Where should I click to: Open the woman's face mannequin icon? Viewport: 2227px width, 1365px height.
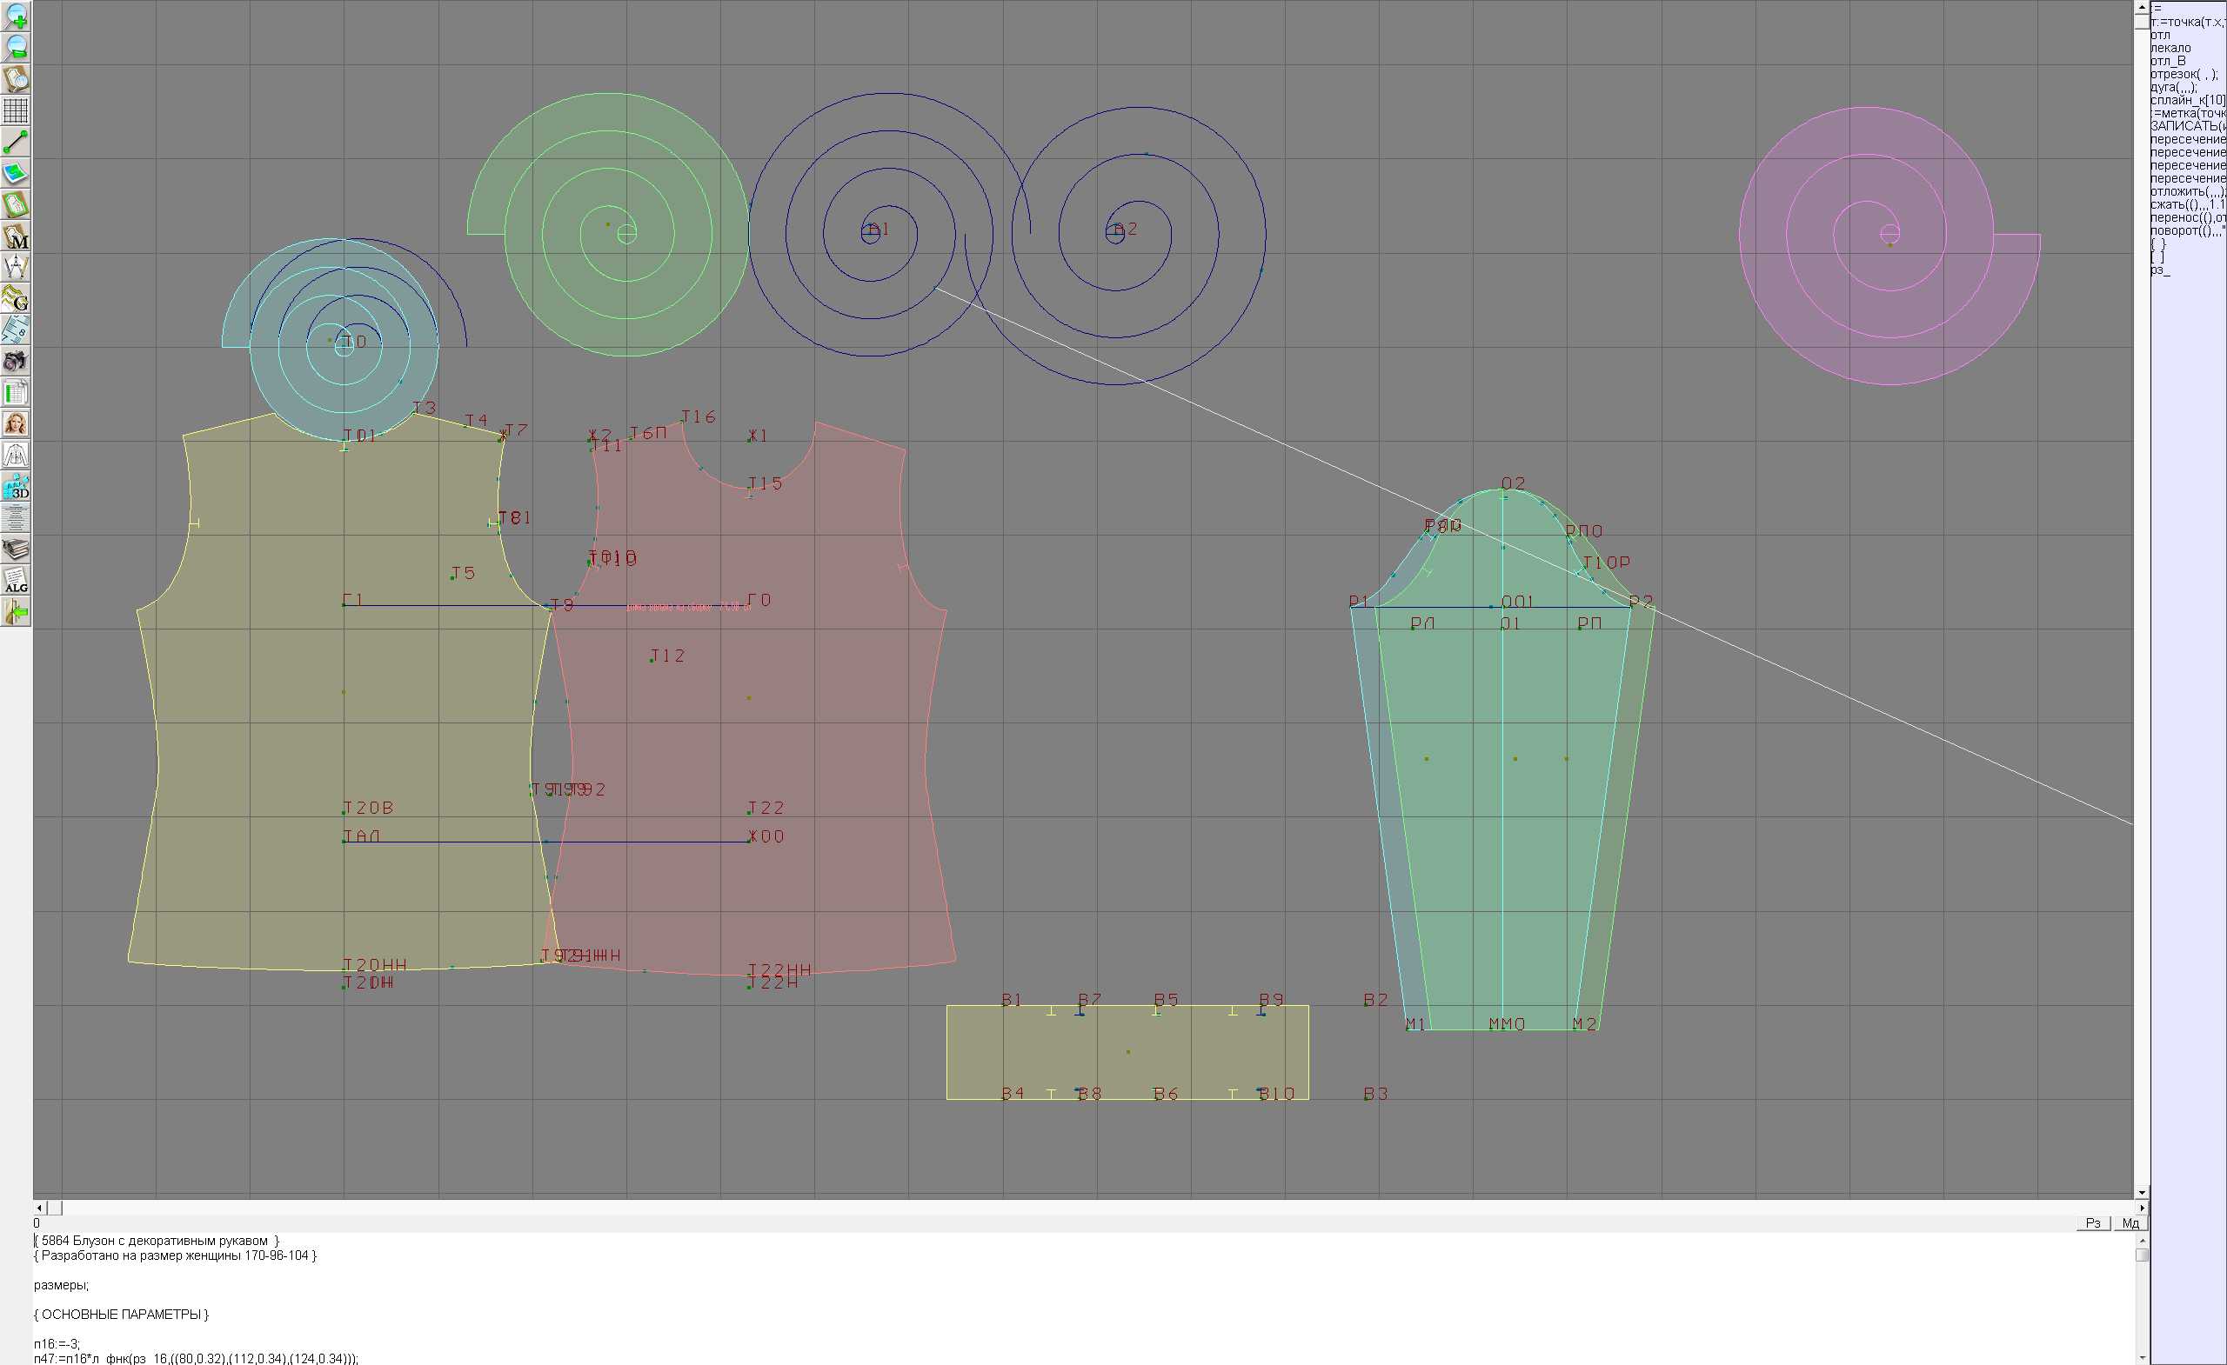(16, 423)
